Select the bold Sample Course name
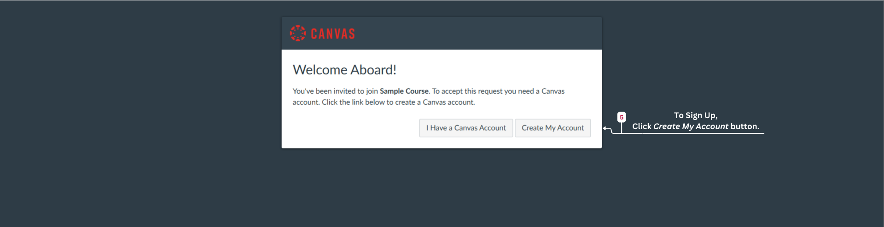This screenshot has height=227, width=884. [x=404, y=91]
